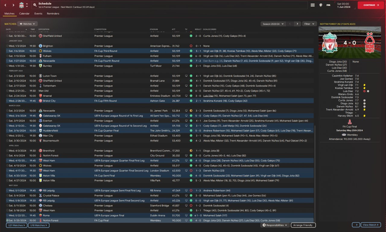The image size is (386, 232).
Task: Go forward using the right navigation arrow
Action: click(13, 5)
